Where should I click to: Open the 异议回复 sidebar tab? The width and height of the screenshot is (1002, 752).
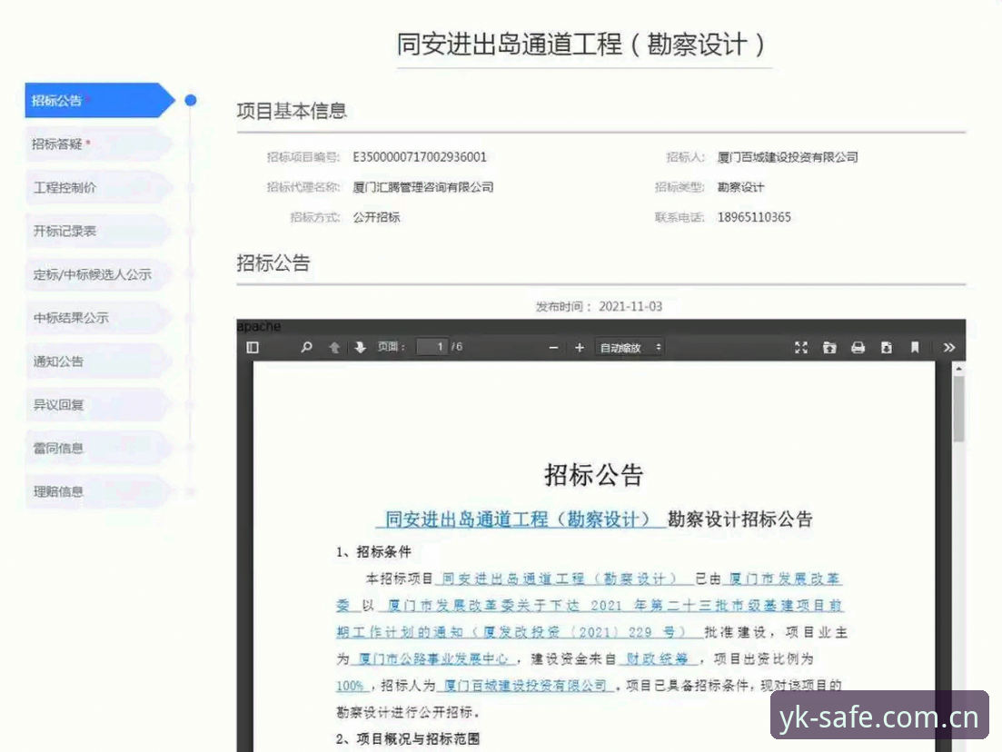coord(99,404)
